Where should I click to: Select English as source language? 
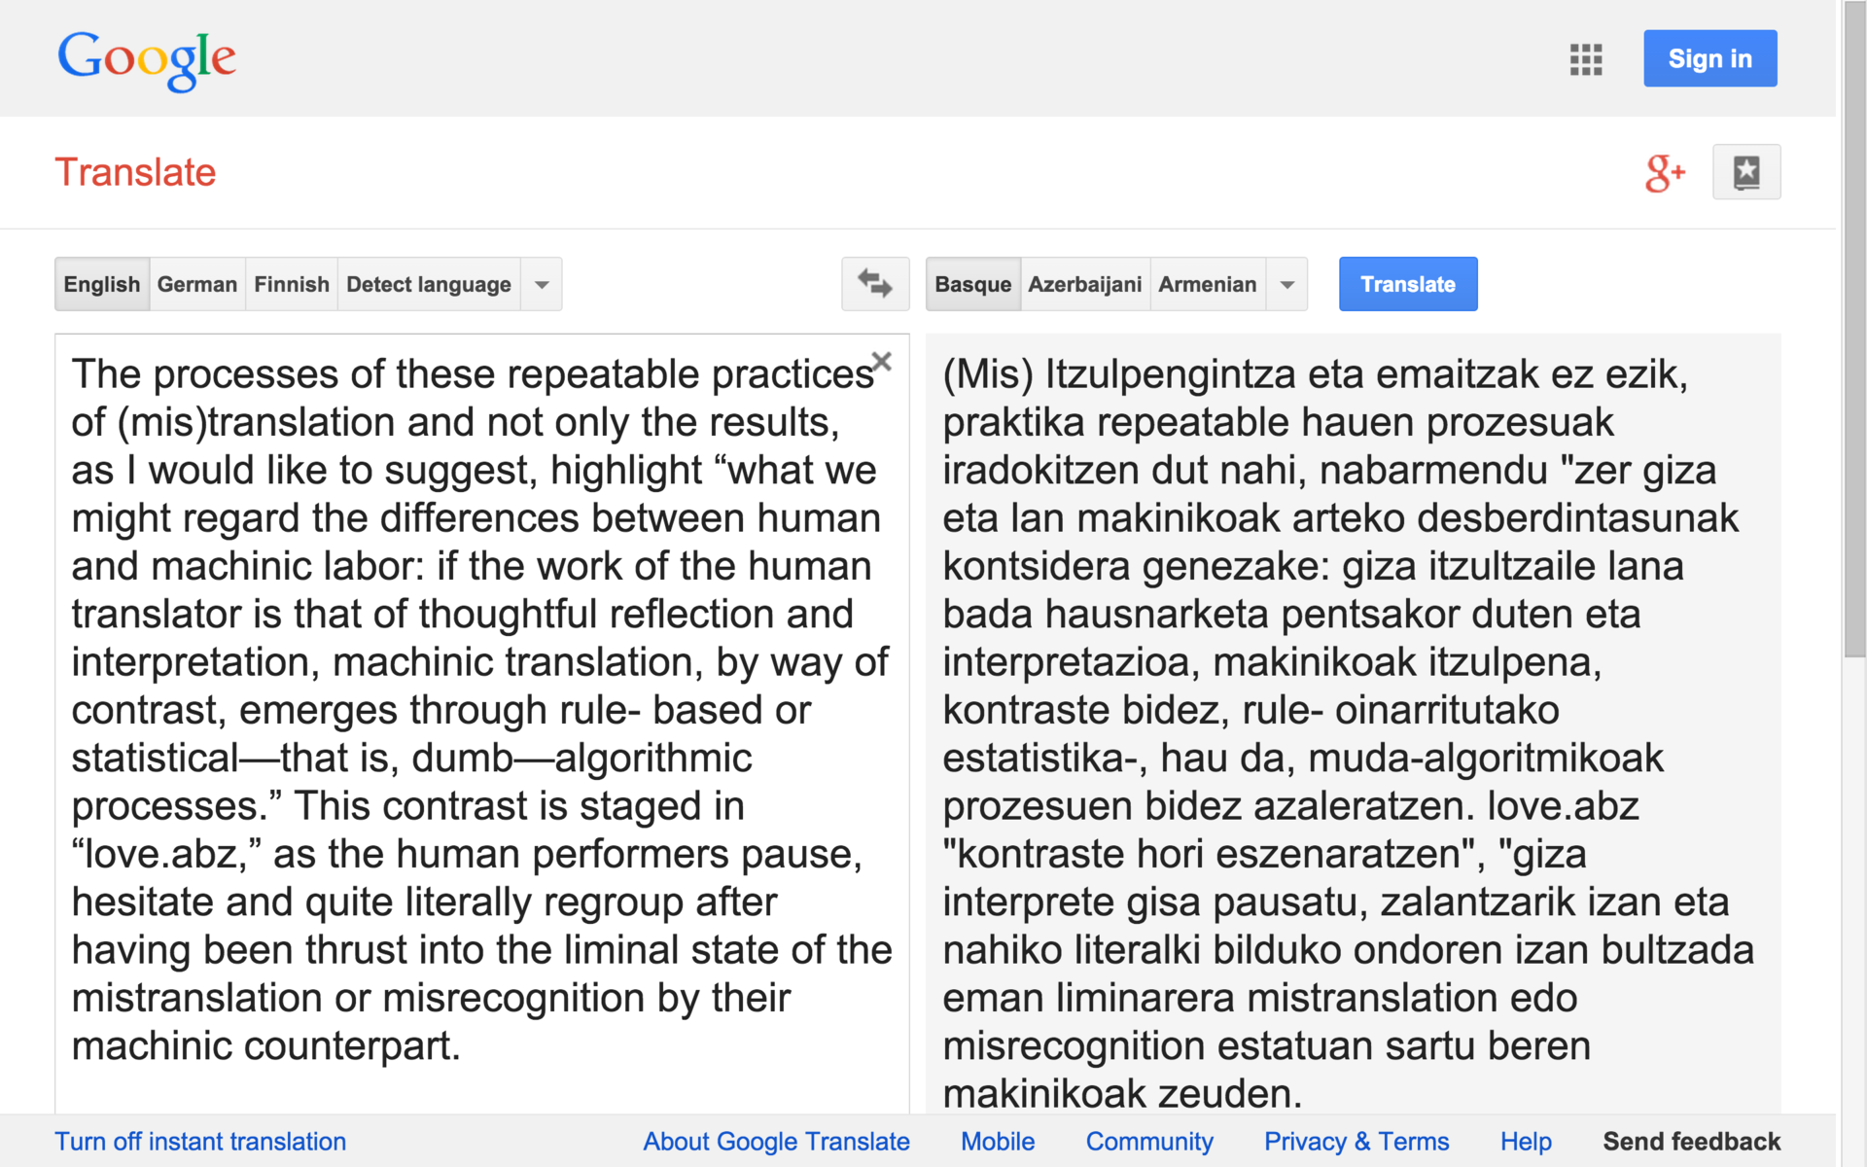pos(102,284)
